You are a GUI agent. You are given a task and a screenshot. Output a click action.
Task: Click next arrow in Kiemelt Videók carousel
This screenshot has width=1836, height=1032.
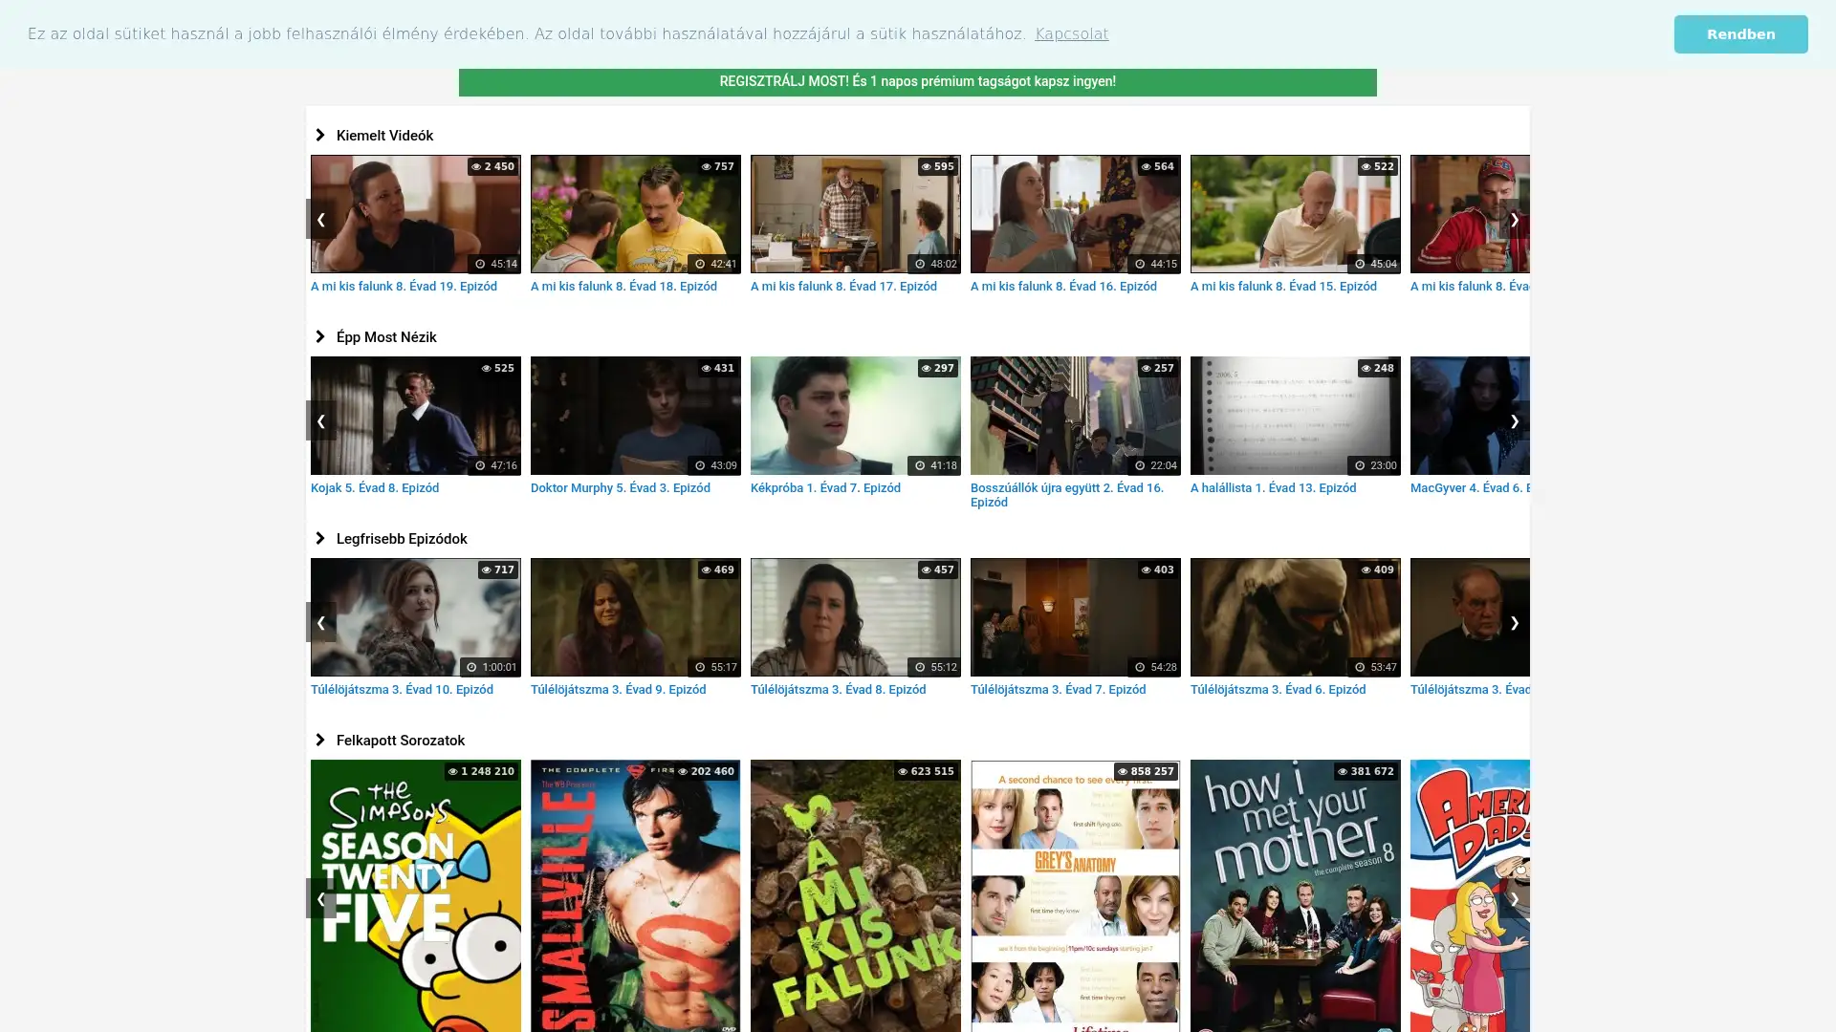[1514, 220]
